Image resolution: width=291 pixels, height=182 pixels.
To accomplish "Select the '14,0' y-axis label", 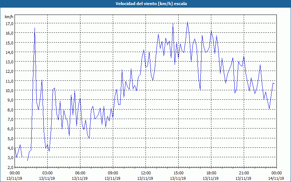I will tap(9, 52).
